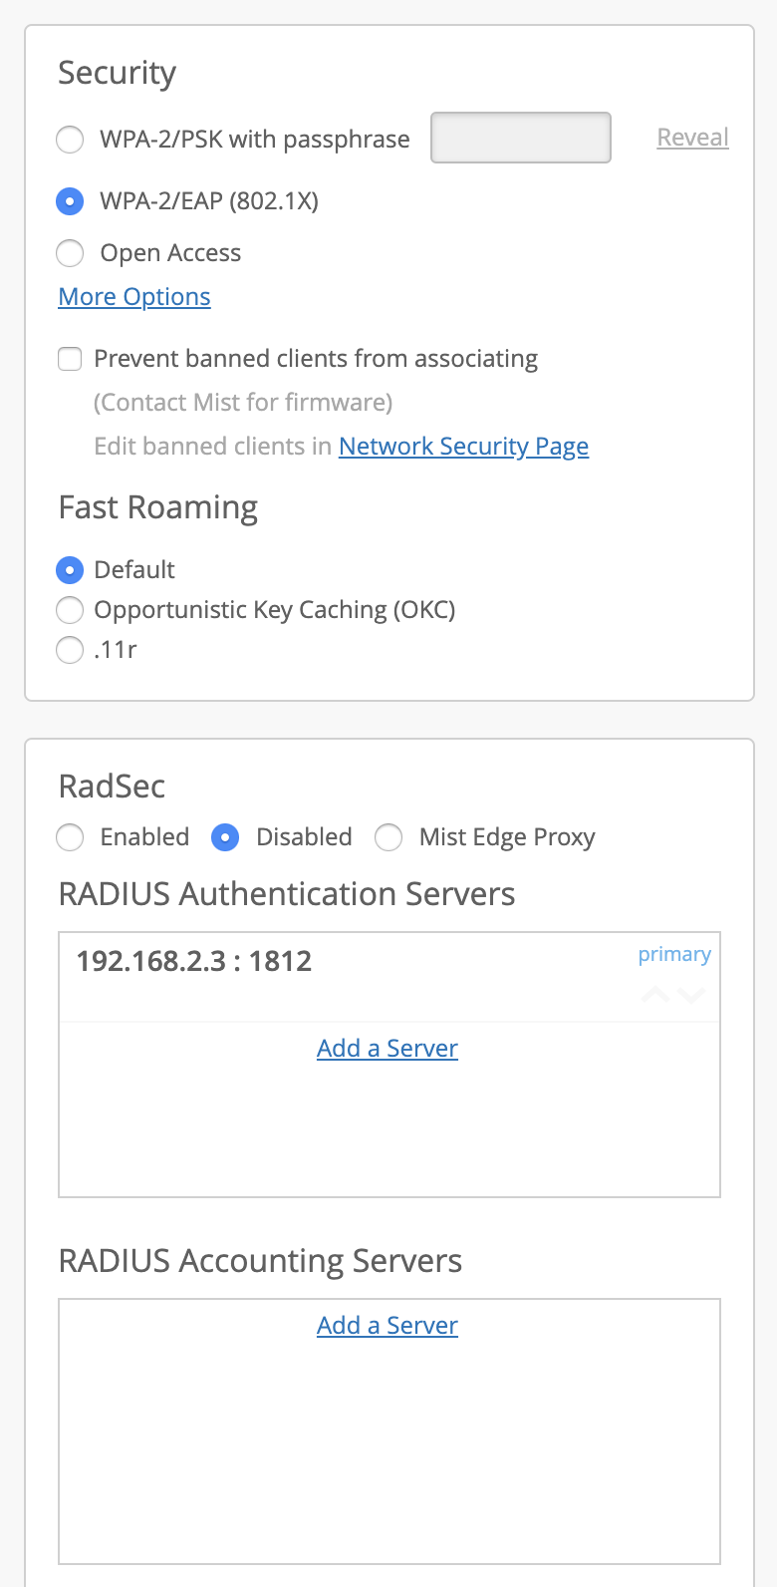Expand More Options under Security

[134, 297]
